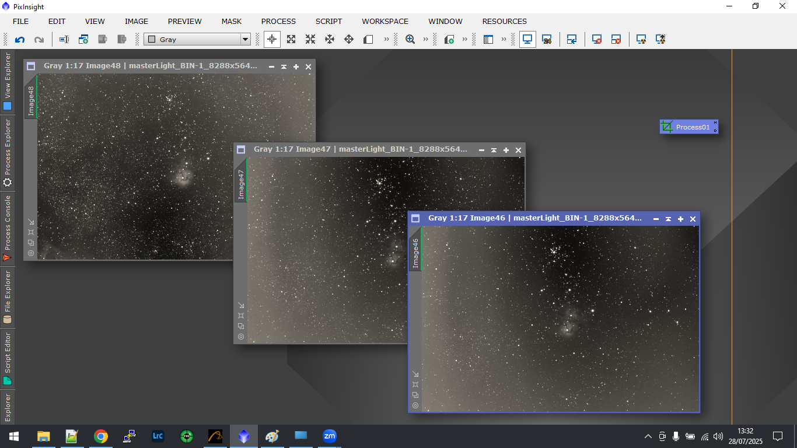This screenshot has width=797, height=448.
Task: Open the File Explorer side panel
Action: [8, 297]
